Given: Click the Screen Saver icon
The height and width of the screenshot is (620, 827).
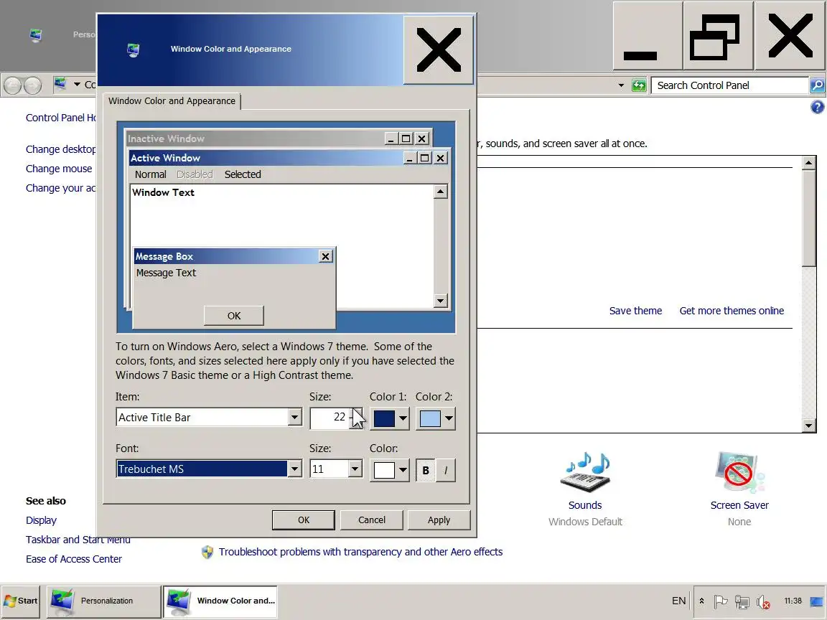Looking at the screenshot, I should click(x=739, y=472).
